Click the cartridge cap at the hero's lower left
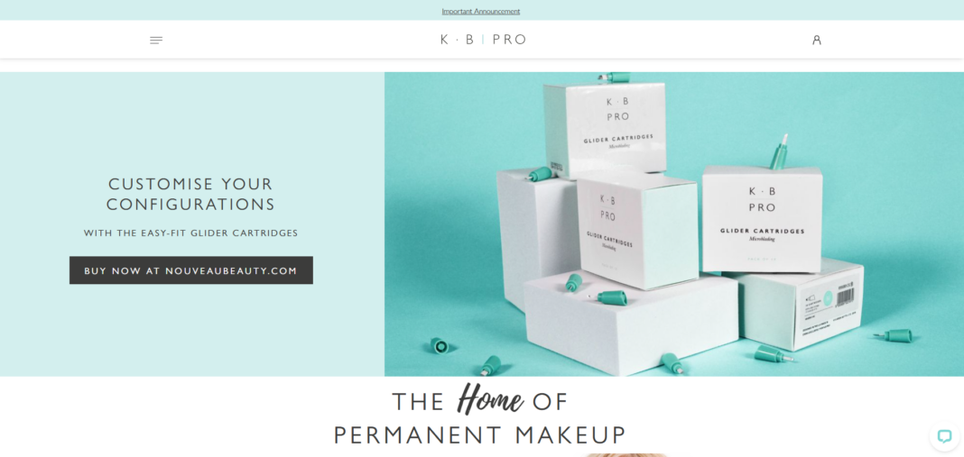This screenshot has width=964, height=457. 440,345
